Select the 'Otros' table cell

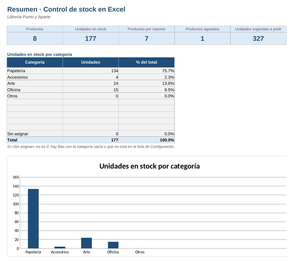coord(35,96)
